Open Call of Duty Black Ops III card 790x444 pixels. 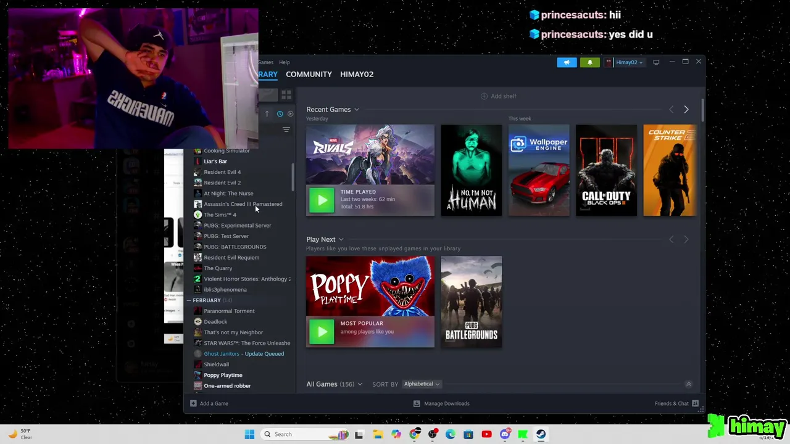pyautogui.click(x=606, y=170)
